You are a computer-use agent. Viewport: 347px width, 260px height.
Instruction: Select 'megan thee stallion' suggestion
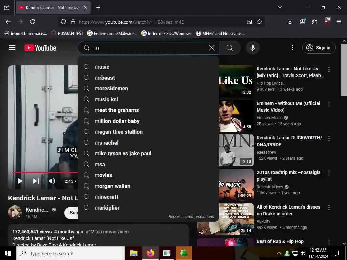[x=148, y=132]
